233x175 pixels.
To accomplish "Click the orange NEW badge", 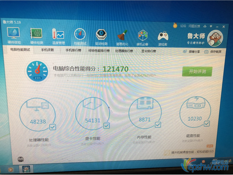I will click(x=210, y=146).
